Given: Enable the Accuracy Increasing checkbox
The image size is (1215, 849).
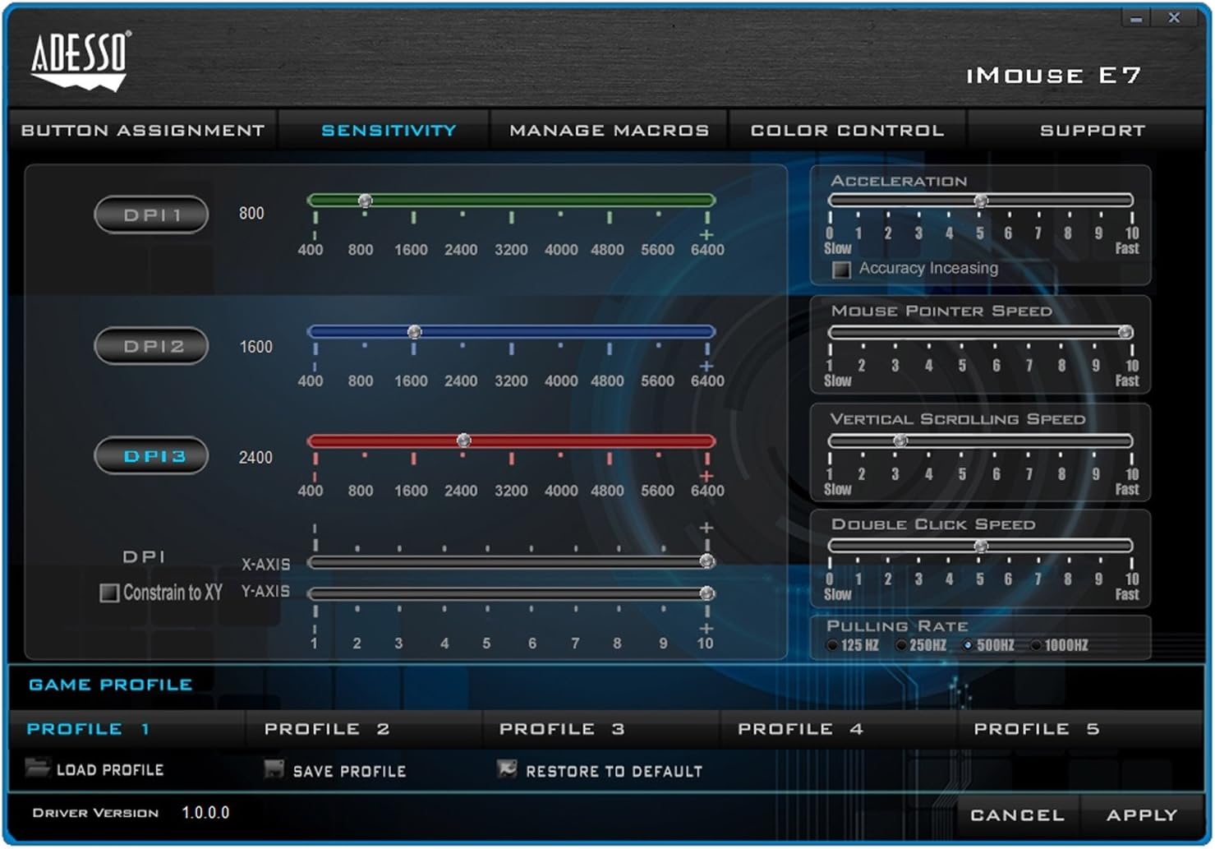Looking at the screenshot, I should (841, 270).
